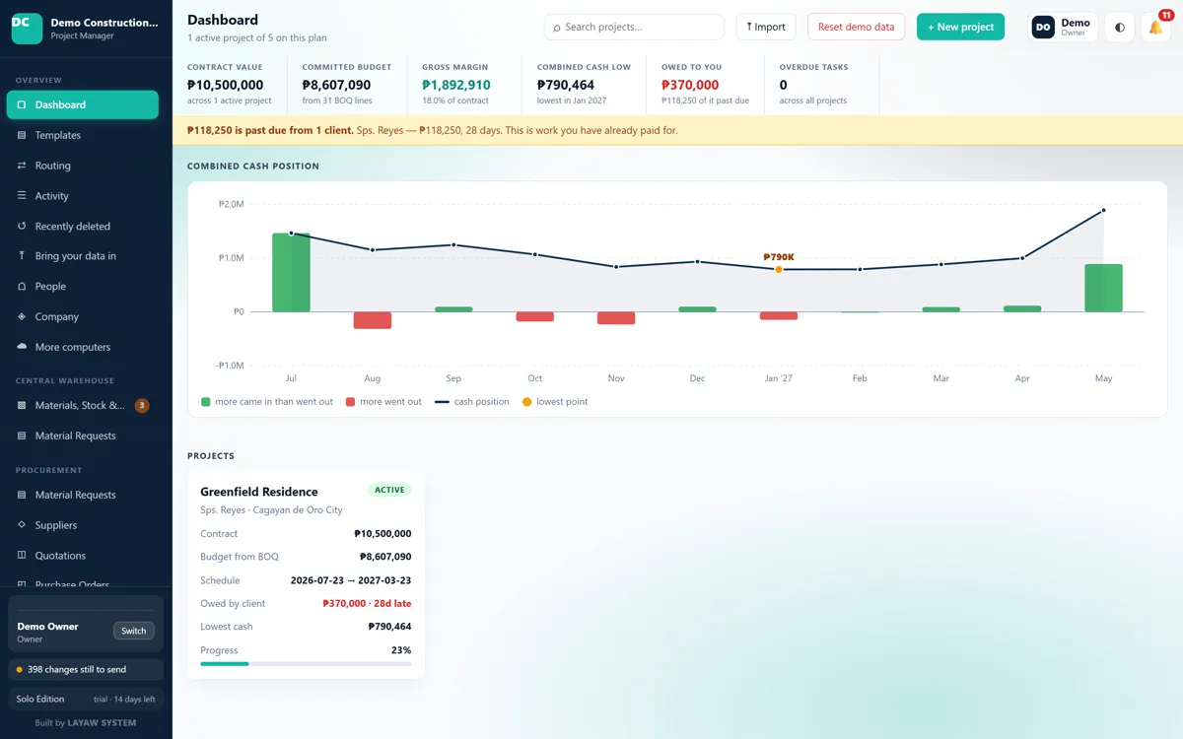The width and height of the screenshot is (1183, 739).
Task: Click the warehouse Material Requests icon
Action: pyautogui.click(x=22, y=436)
